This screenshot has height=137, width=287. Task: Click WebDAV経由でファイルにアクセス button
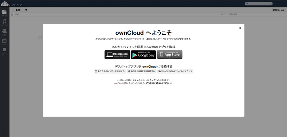[175, 71]
